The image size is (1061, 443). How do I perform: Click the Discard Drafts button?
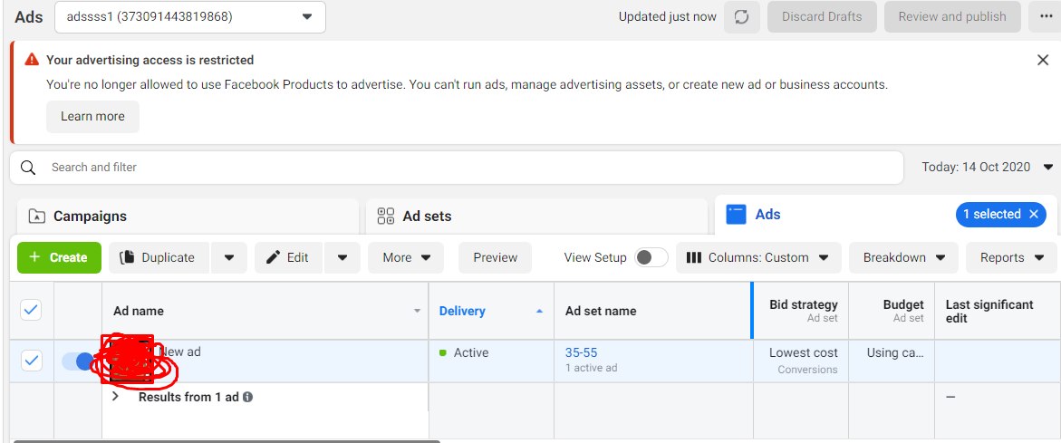point(822,17)
